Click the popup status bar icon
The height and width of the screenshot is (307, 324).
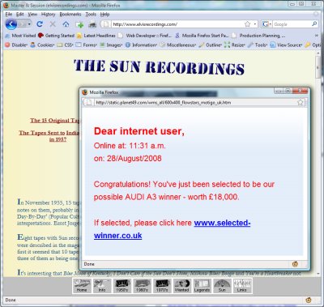[295, 264]
